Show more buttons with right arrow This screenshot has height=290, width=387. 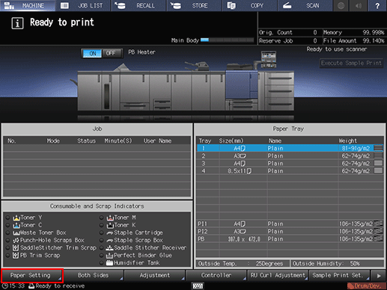[379, 276]
